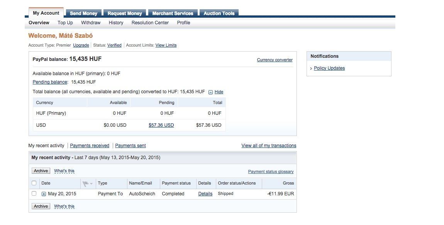Switch to the Send Money tab

pyautogui.click(x=83, y=13)
